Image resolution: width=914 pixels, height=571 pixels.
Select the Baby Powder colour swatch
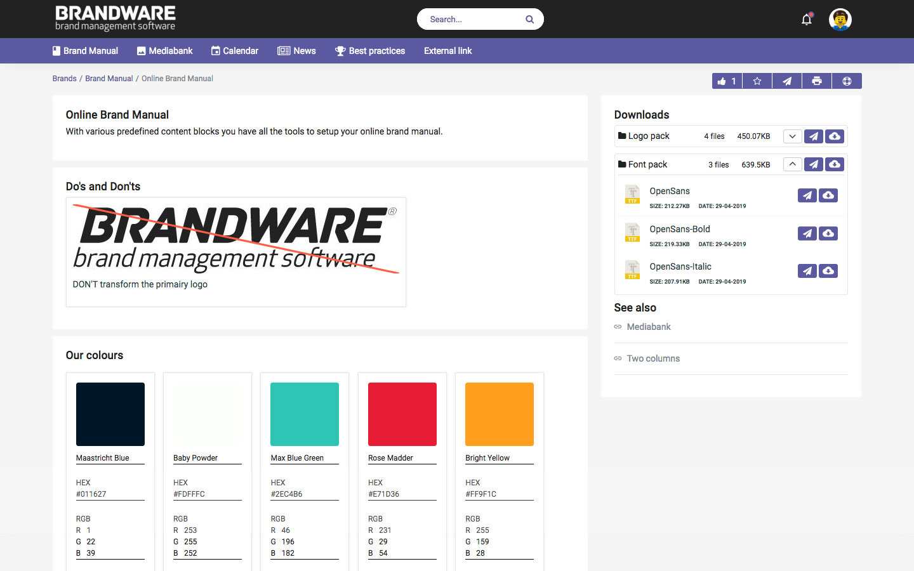pyautogui.click(x=208, y=414)
